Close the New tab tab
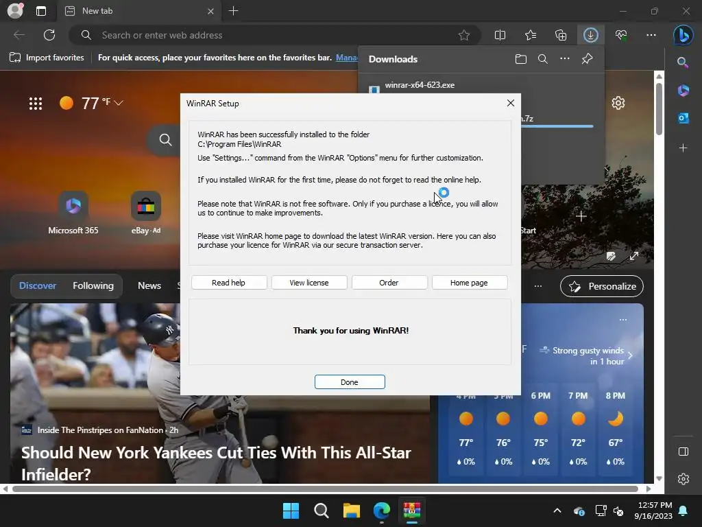Viewport: 702px width, 527px height. [x=211, y=11]
